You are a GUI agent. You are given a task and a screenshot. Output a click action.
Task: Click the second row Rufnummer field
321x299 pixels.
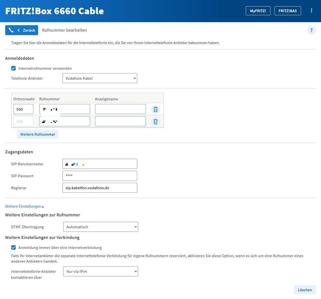click(65, 122)
